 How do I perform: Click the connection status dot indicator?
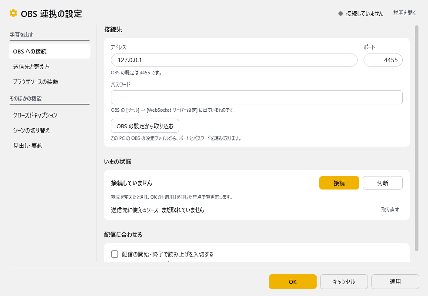pos(341,13)
